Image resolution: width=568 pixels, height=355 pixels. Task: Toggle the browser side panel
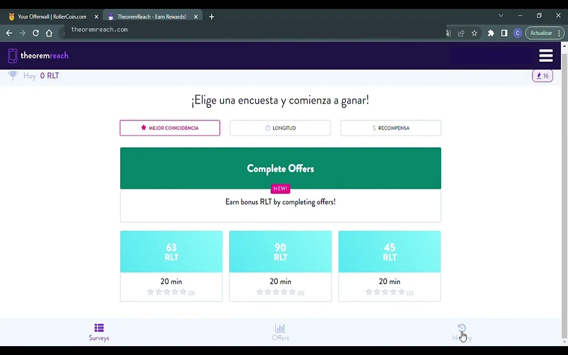pos(504,33)
